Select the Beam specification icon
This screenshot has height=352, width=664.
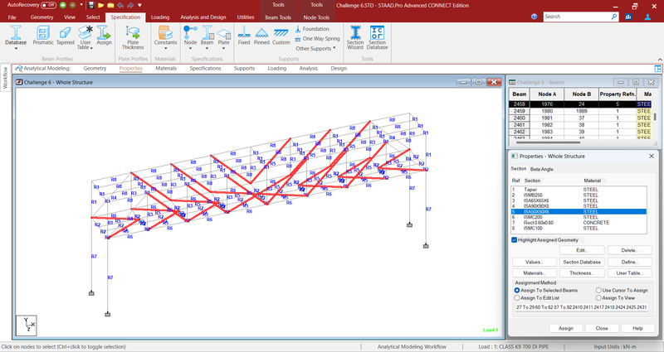click(207, 36)
